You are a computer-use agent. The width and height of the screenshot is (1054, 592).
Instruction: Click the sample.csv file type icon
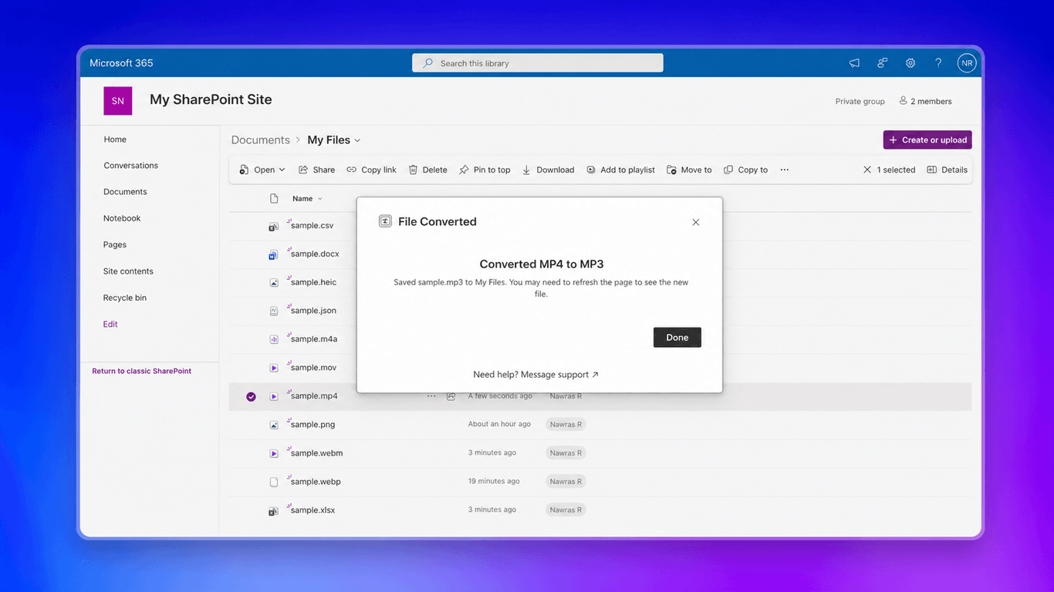pos(273,227)
